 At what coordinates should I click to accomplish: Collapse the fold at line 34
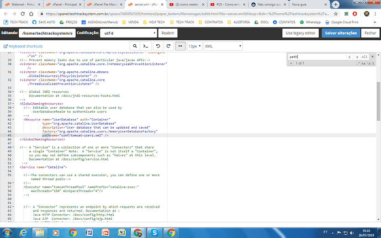pos(13,92)
